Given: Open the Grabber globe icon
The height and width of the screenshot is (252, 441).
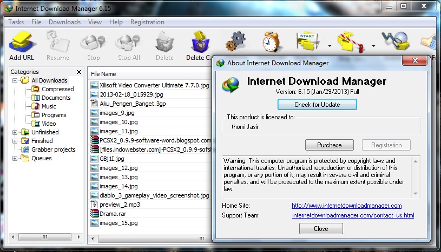Looking at the screenshot, I should point(396,41).
